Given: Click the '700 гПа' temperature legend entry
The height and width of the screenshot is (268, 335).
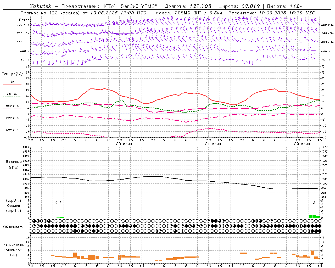Looking at the screenshot, I should (12, 118).
